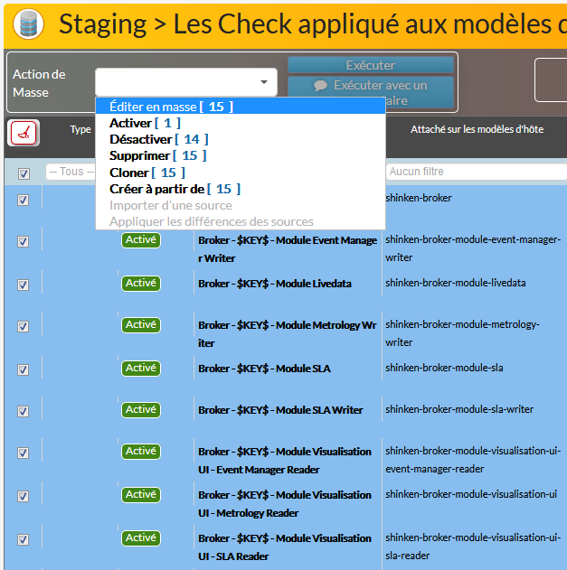Click 'Exécuter avec un commentaire' button
Screen dimensions: 567x570
point(371,92)
